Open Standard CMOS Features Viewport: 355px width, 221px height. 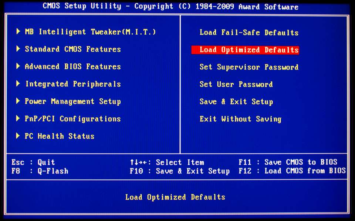coord(72,49)
